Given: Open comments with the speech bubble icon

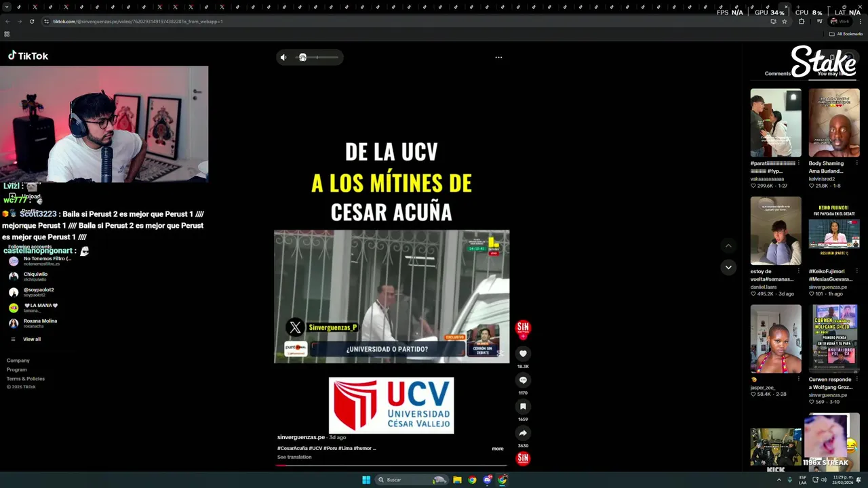Looking at the screenshot, I should coord(523,380).
